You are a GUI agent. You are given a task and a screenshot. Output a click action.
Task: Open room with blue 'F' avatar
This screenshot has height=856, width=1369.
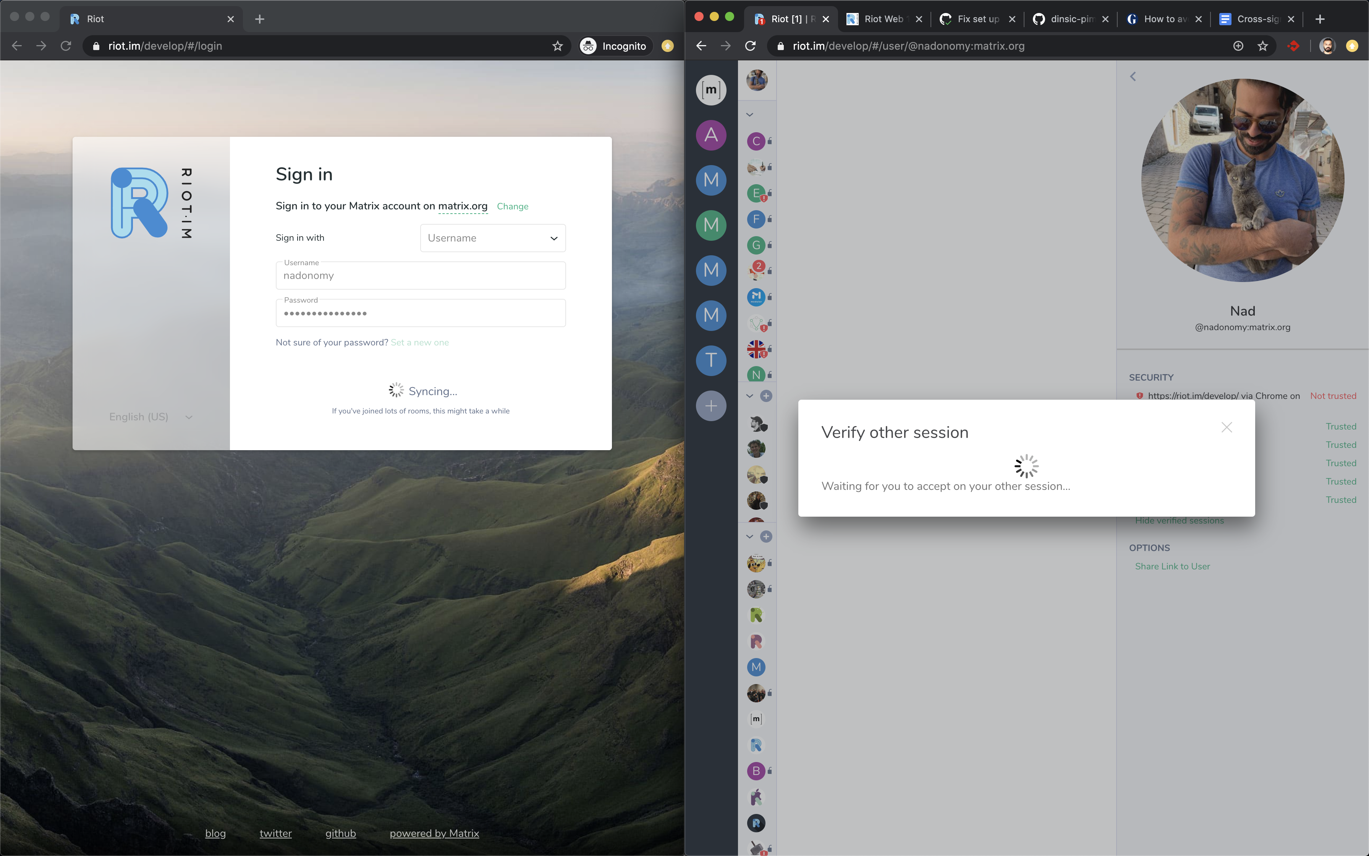pos(756,219)
